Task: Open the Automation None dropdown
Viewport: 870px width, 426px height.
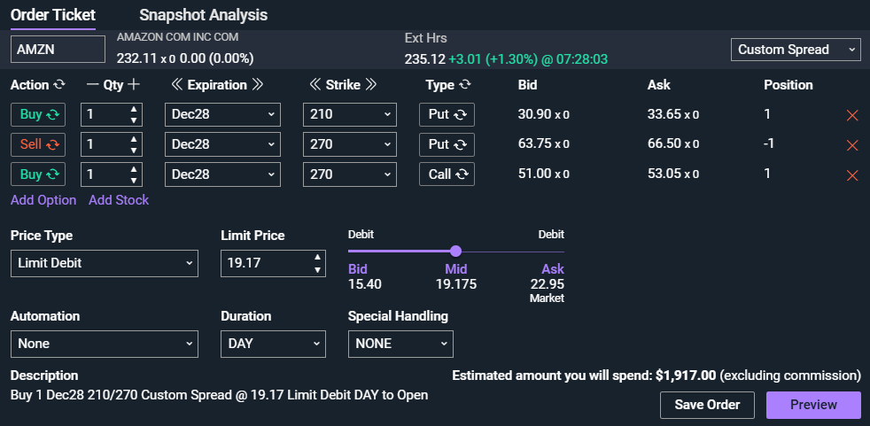Action: point(105,344)
